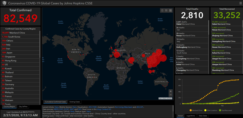
Task: Open the GitHub 'Here' database link
Action: pos(72,111)
